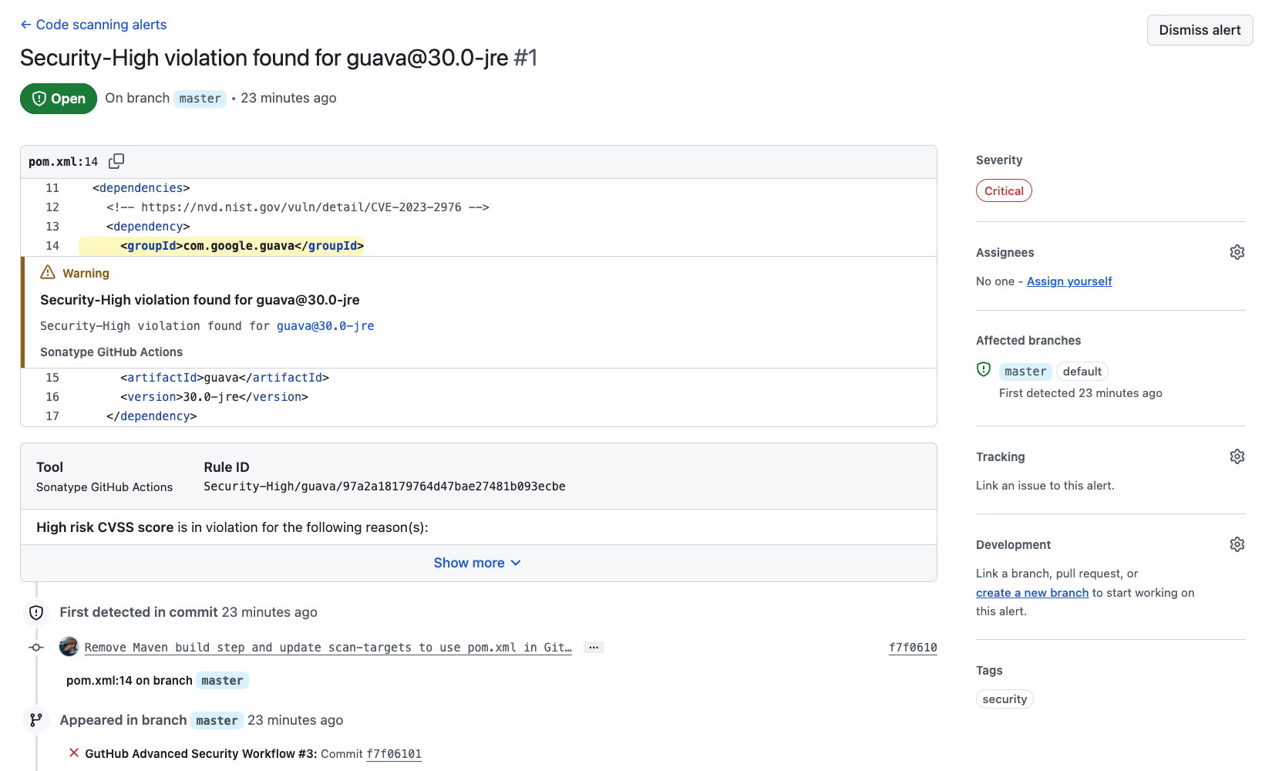The image size is (1272, 771).
Task: Click Assign yourself link
Action: pos(1069,281)
